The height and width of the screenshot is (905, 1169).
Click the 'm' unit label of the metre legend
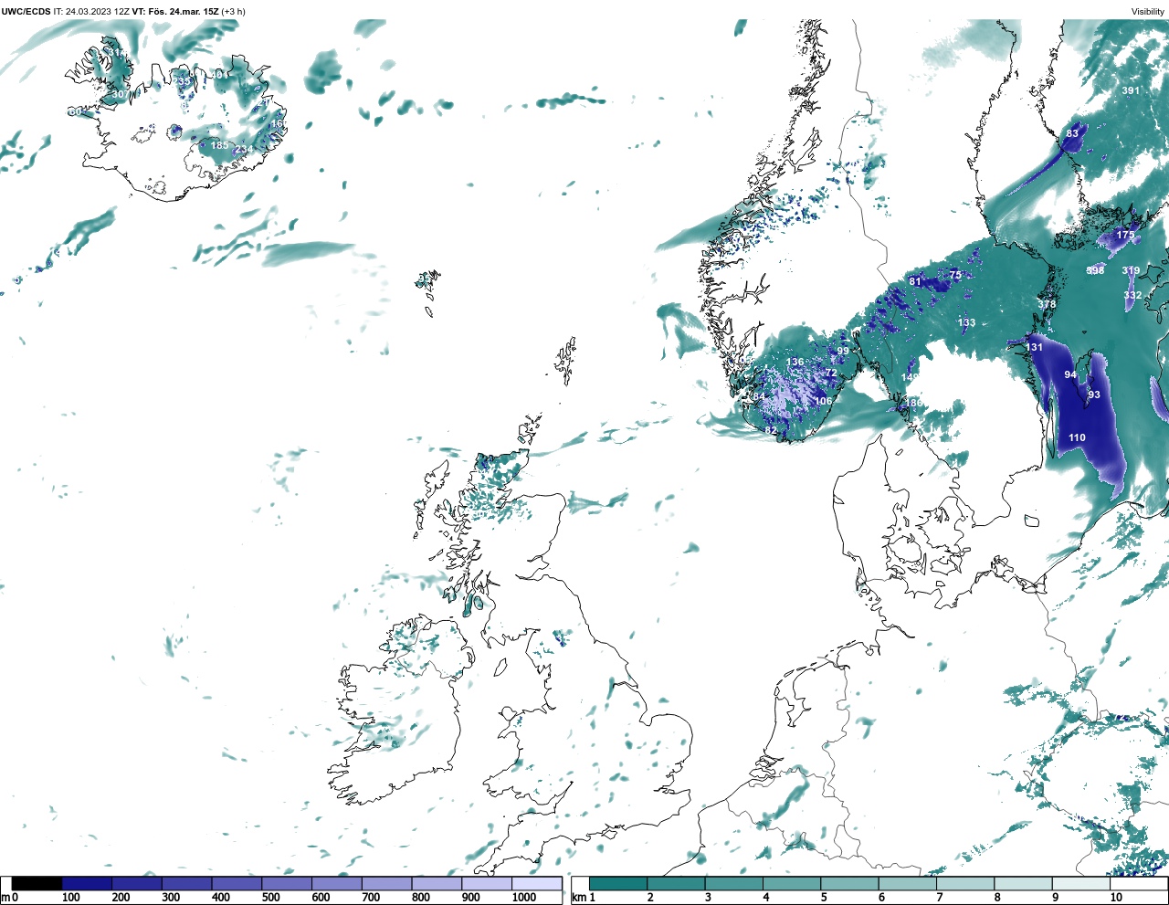click(x=5, y=898)
